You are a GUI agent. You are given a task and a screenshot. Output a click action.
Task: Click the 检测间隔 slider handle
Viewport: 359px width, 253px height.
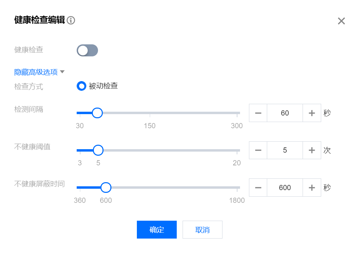pyautogui.click(x=97, y=113)
